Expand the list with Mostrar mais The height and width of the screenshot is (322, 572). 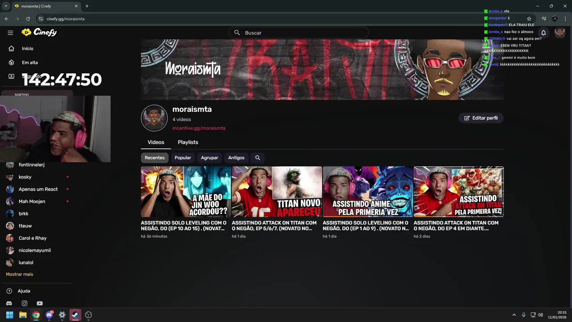coord(20,274)
